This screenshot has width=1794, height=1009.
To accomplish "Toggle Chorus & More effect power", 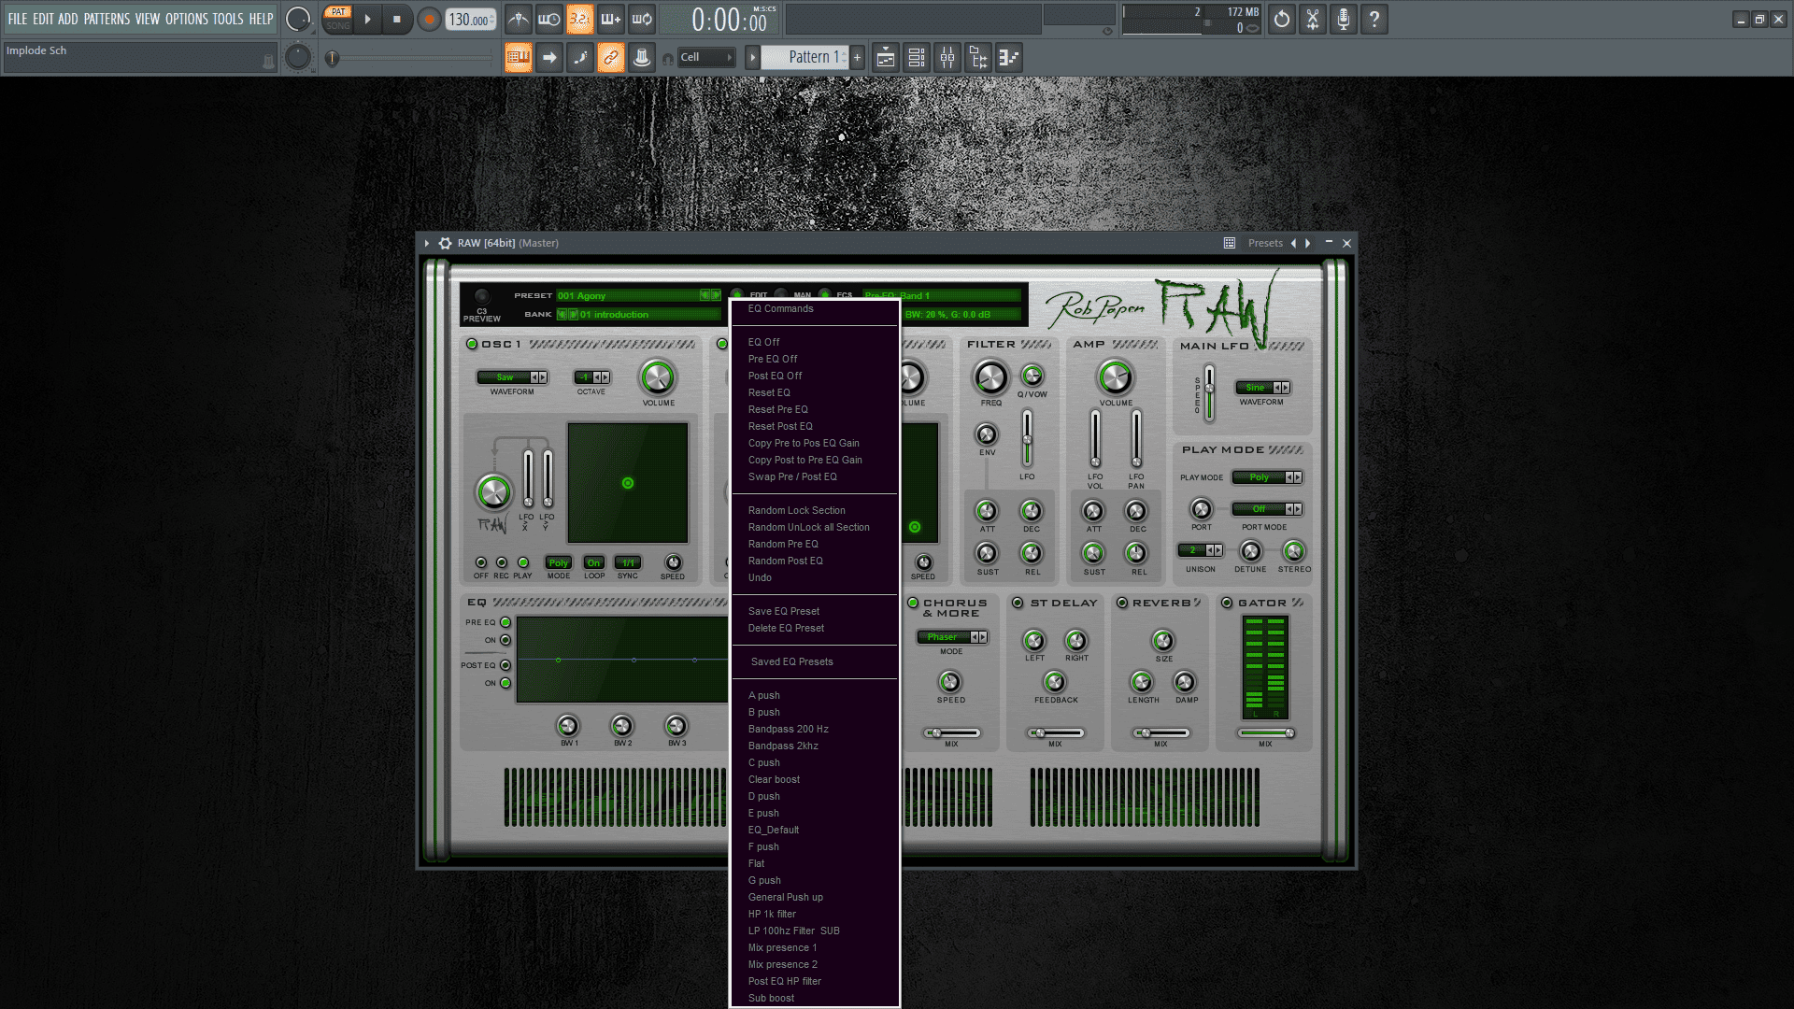I will [x=914, y=604].
